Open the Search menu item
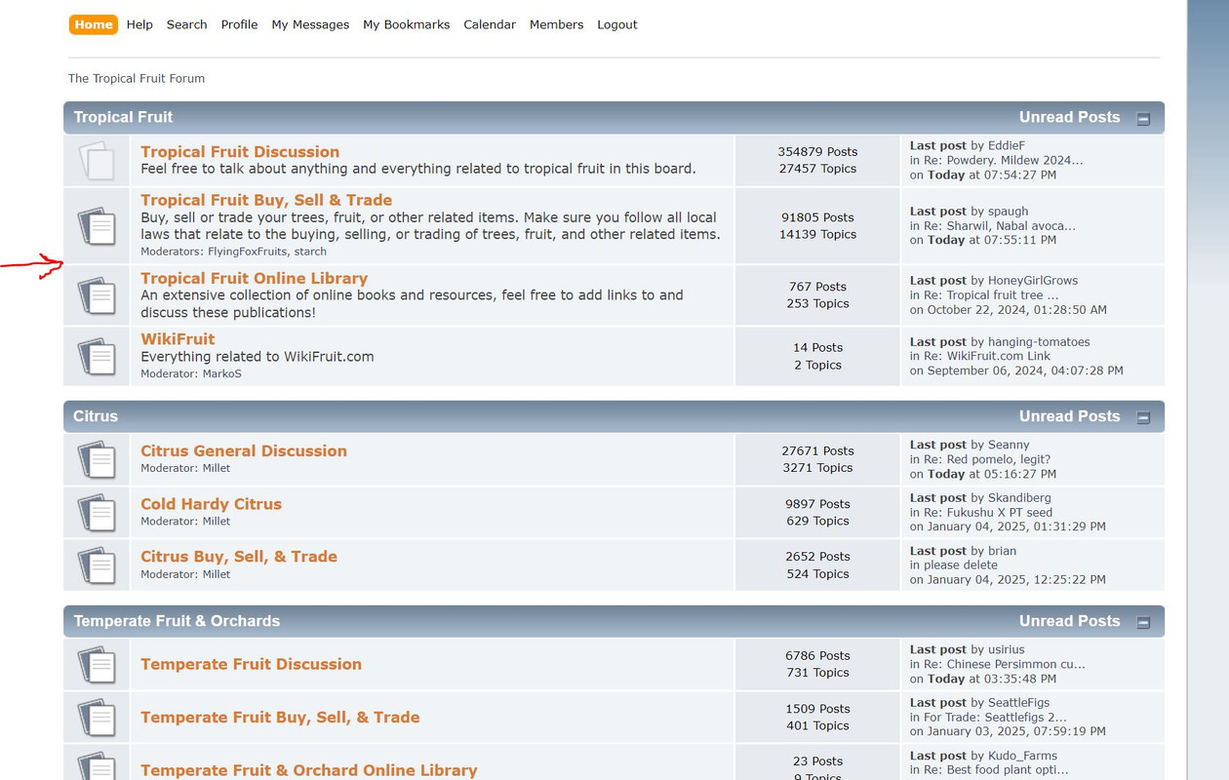 click(186, 24)
